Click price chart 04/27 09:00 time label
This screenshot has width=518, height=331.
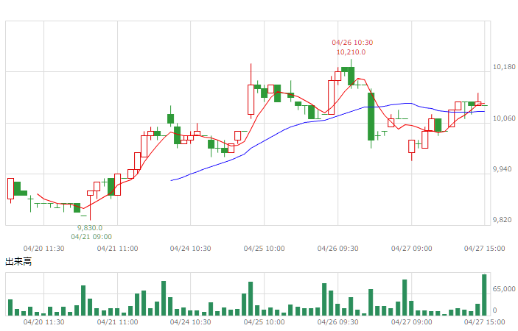(x=411, y=249)
